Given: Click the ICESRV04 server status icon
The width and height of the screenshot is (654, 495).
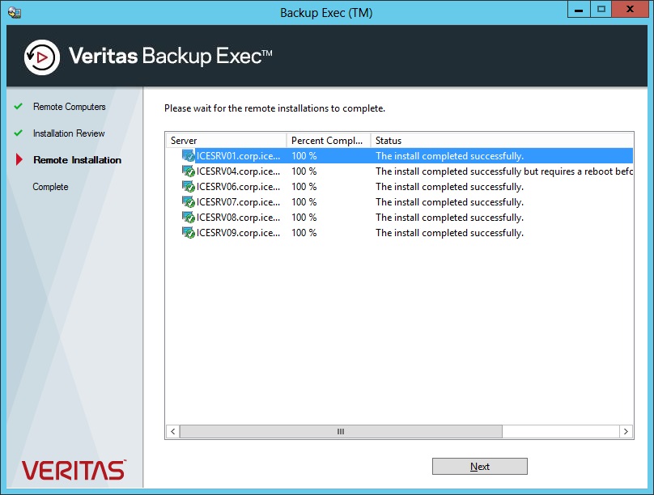Looking at the screenshot, I should pyautogui.click(x=189, y=171).
